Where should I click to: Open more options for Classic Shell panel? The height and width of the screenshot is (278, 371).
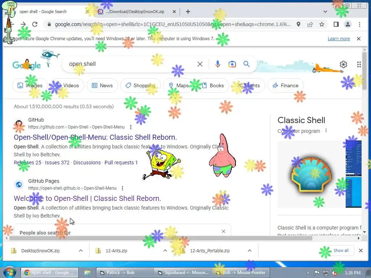326,130
